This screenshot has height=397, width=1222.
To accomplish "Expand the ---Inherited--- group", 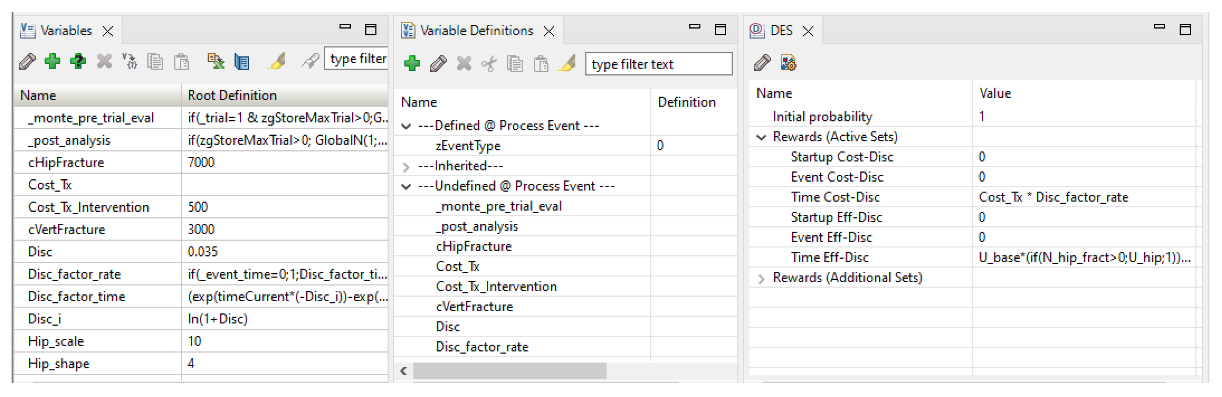I will click(406, 167).
